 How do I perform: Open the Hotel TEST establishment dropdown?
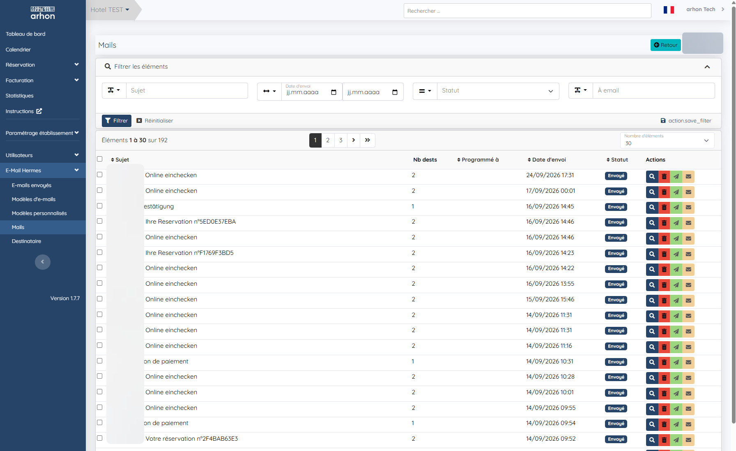coord(110,9)
